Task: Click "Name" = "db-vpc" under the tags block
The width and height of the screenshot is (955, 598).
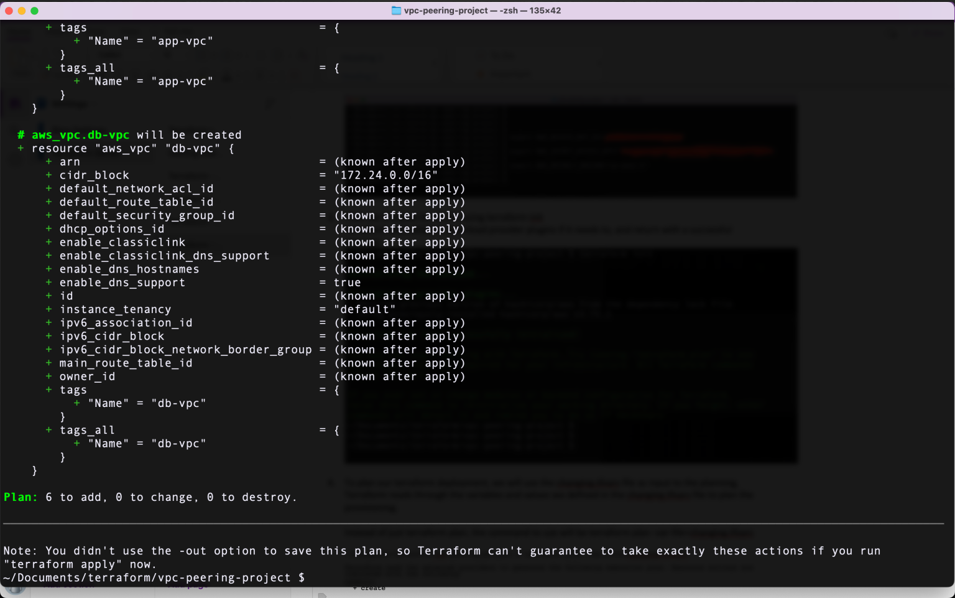Action: 147,403
